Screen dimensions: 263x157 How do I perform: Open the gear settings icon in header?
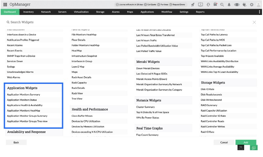[x=252, y=5]
